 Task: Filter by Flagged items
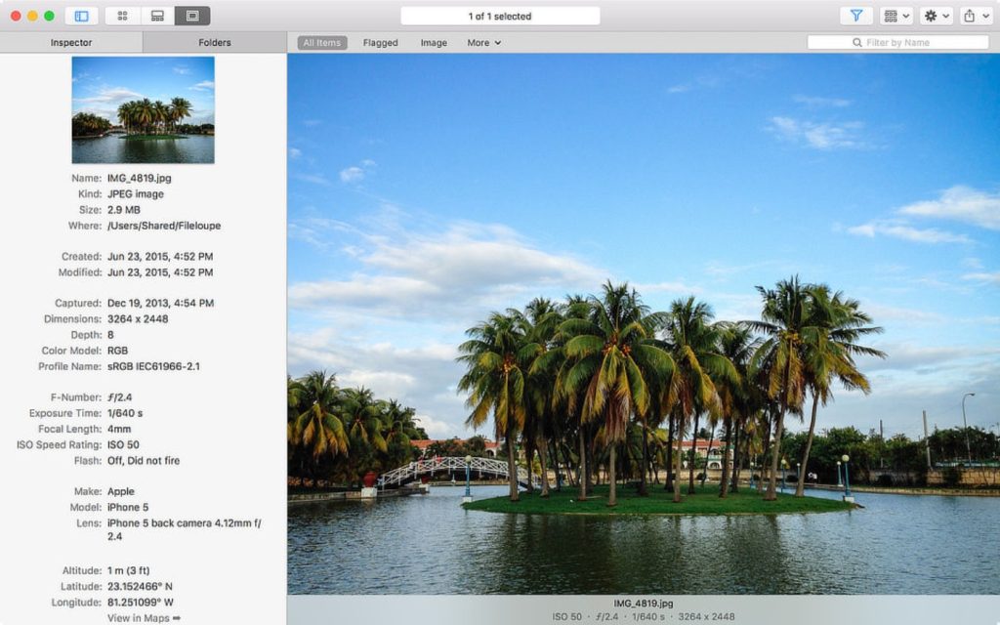380,43
